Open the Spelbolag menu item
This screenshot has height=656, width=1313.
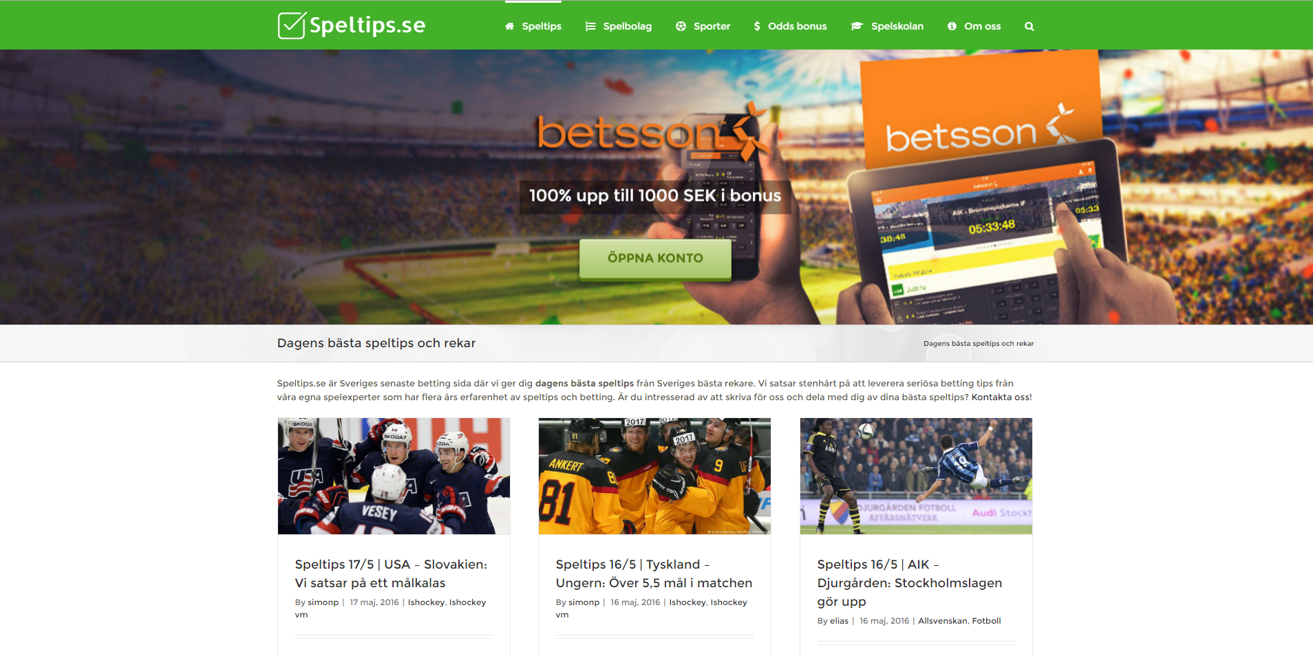click(627, 26)
